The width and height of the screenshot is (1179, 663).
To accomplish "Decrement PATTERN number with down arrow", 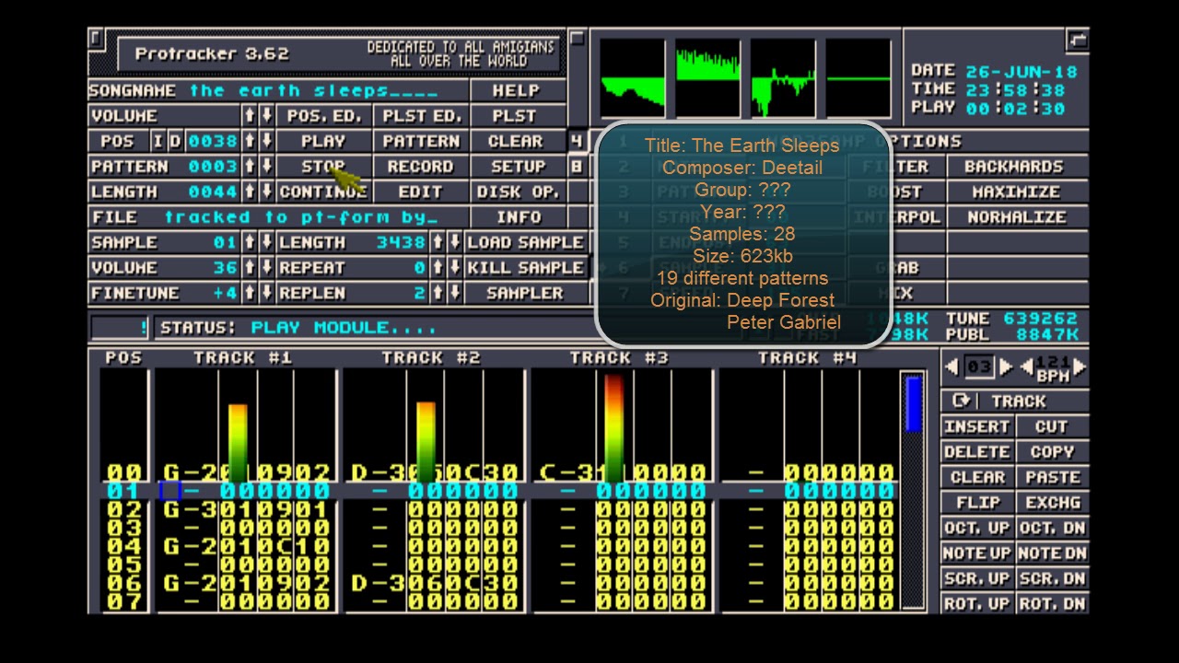I will coord(266,167).
